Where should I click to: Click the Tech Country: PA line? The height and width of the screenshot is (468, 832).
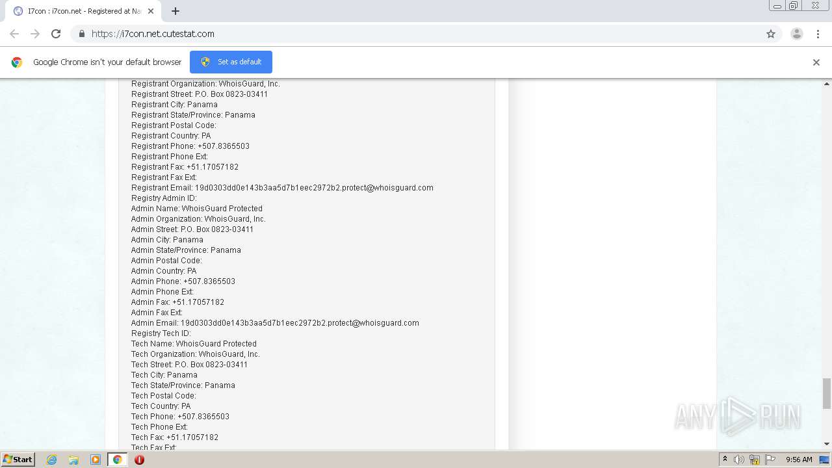161,406
